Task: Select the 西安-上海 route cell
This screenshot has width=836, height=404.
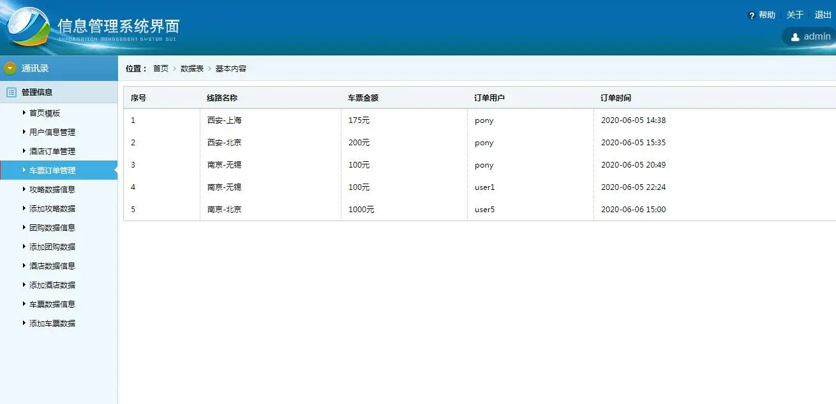Action: [x=225, y=120]
